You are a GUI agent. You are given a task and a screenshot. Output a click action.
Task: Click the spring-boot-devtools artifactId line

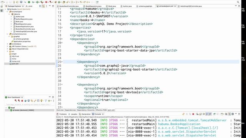123,92
